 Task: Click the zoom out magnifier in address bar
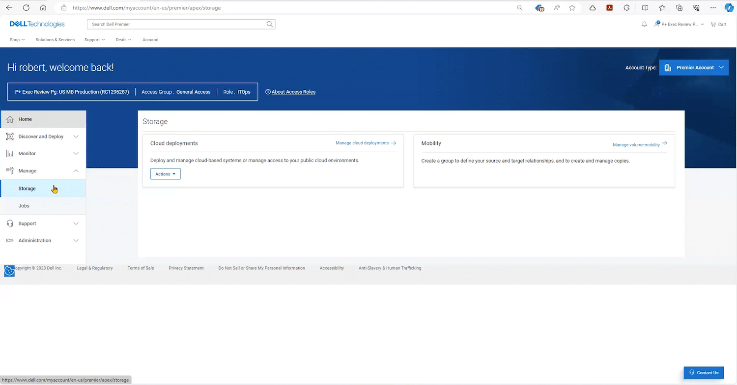520,8
